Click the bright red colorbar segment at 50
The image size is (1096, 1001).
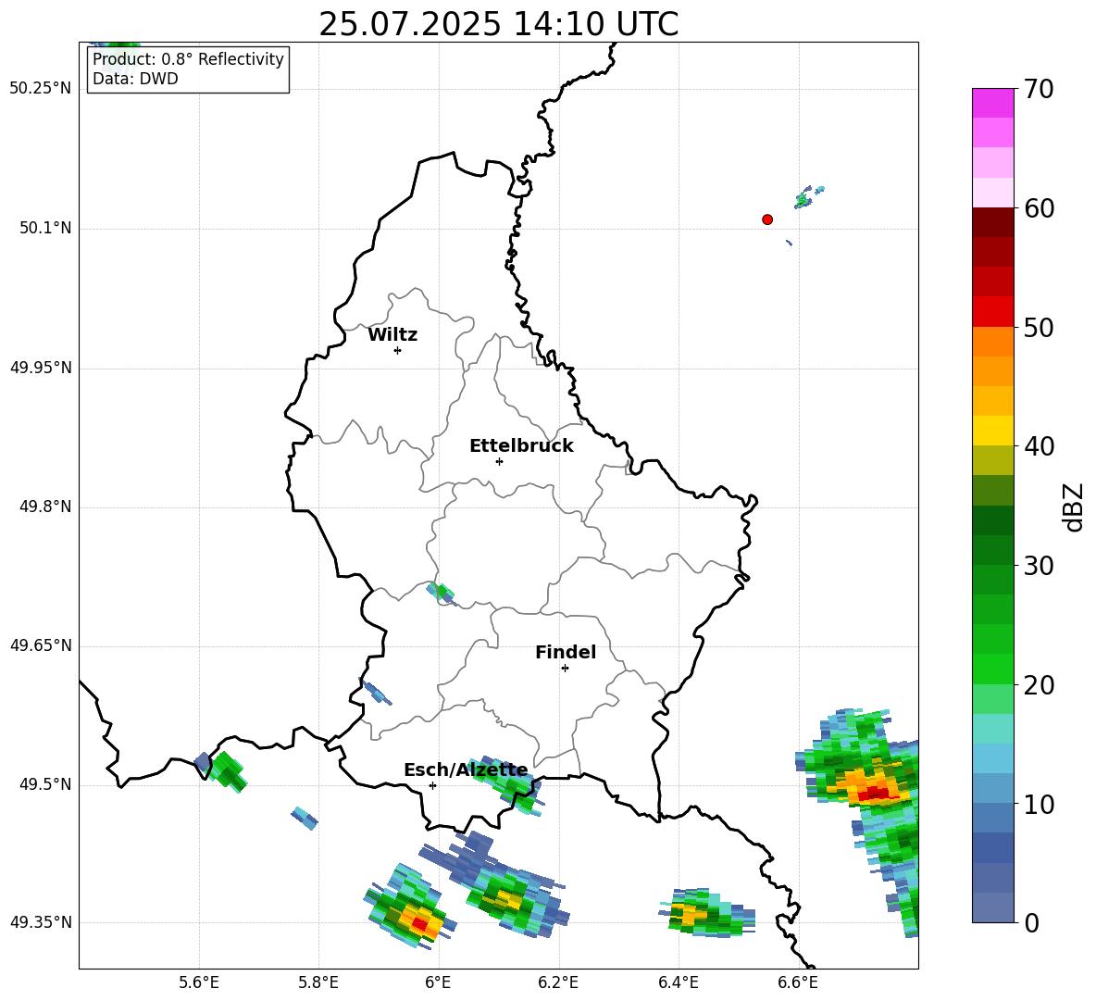coord(992,312)
